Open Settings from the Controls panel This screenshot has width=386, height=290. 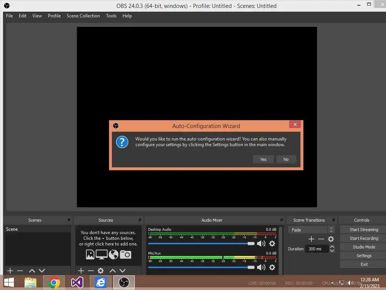pyautogui.click(x=364, y=256)
